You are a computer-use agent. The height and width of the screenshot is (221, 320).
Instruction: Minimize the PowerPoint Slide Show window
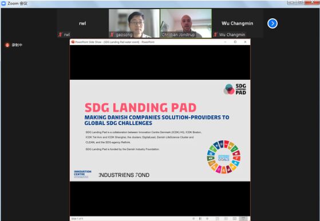225,42
